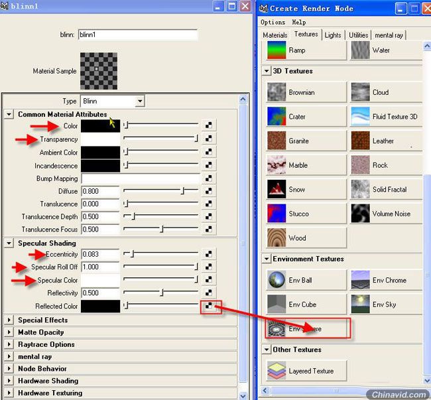Create a Brownian 3D texture
The width and height of the screenshot is (431, 400).
(x=306, y=92)
